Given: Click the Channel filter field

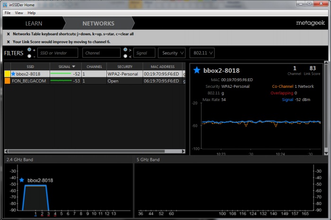Looking at the screenshot, I should coord(101,53).
